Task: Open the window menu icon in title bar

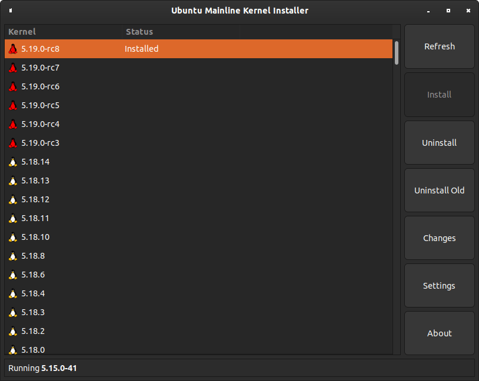Action: 11,11
